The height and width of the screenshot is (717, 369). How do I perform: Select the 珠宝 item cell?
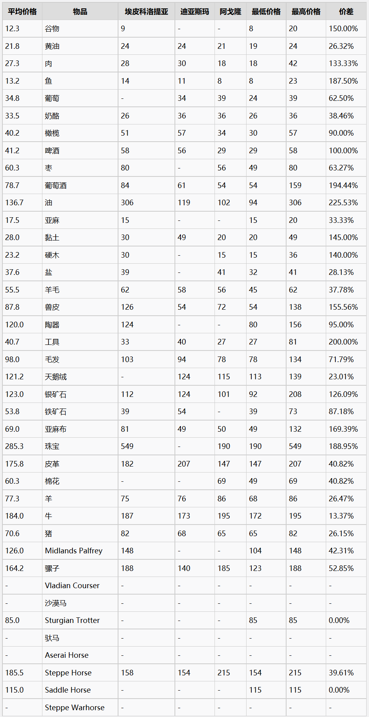pyautogui.click(x=80, y=446)
